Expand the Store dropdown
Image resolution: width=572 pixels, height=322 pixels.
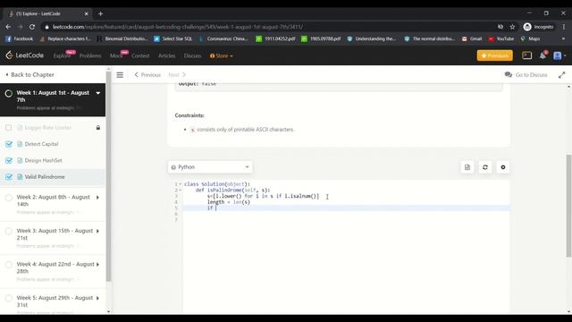tap(222, 55)
